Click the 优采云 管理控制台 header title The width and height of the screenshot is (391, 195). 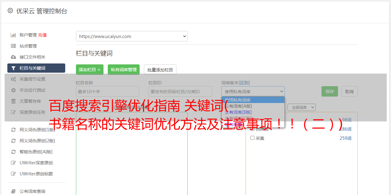point(42,11)
